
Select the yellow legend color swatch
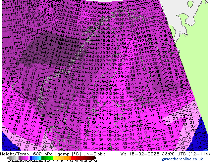point(54,158)
